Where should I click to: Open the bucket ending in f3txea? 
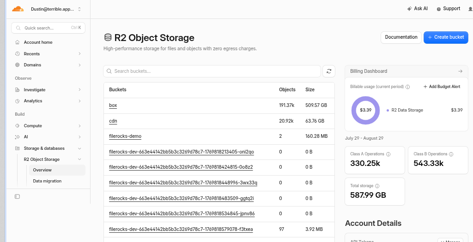pos(181,230)
